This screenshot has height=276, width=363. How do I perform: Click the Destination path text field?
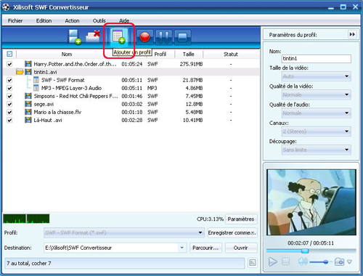click(x=111, y=248)
